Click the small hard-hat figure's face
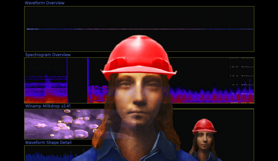 (x=204, y=140)
